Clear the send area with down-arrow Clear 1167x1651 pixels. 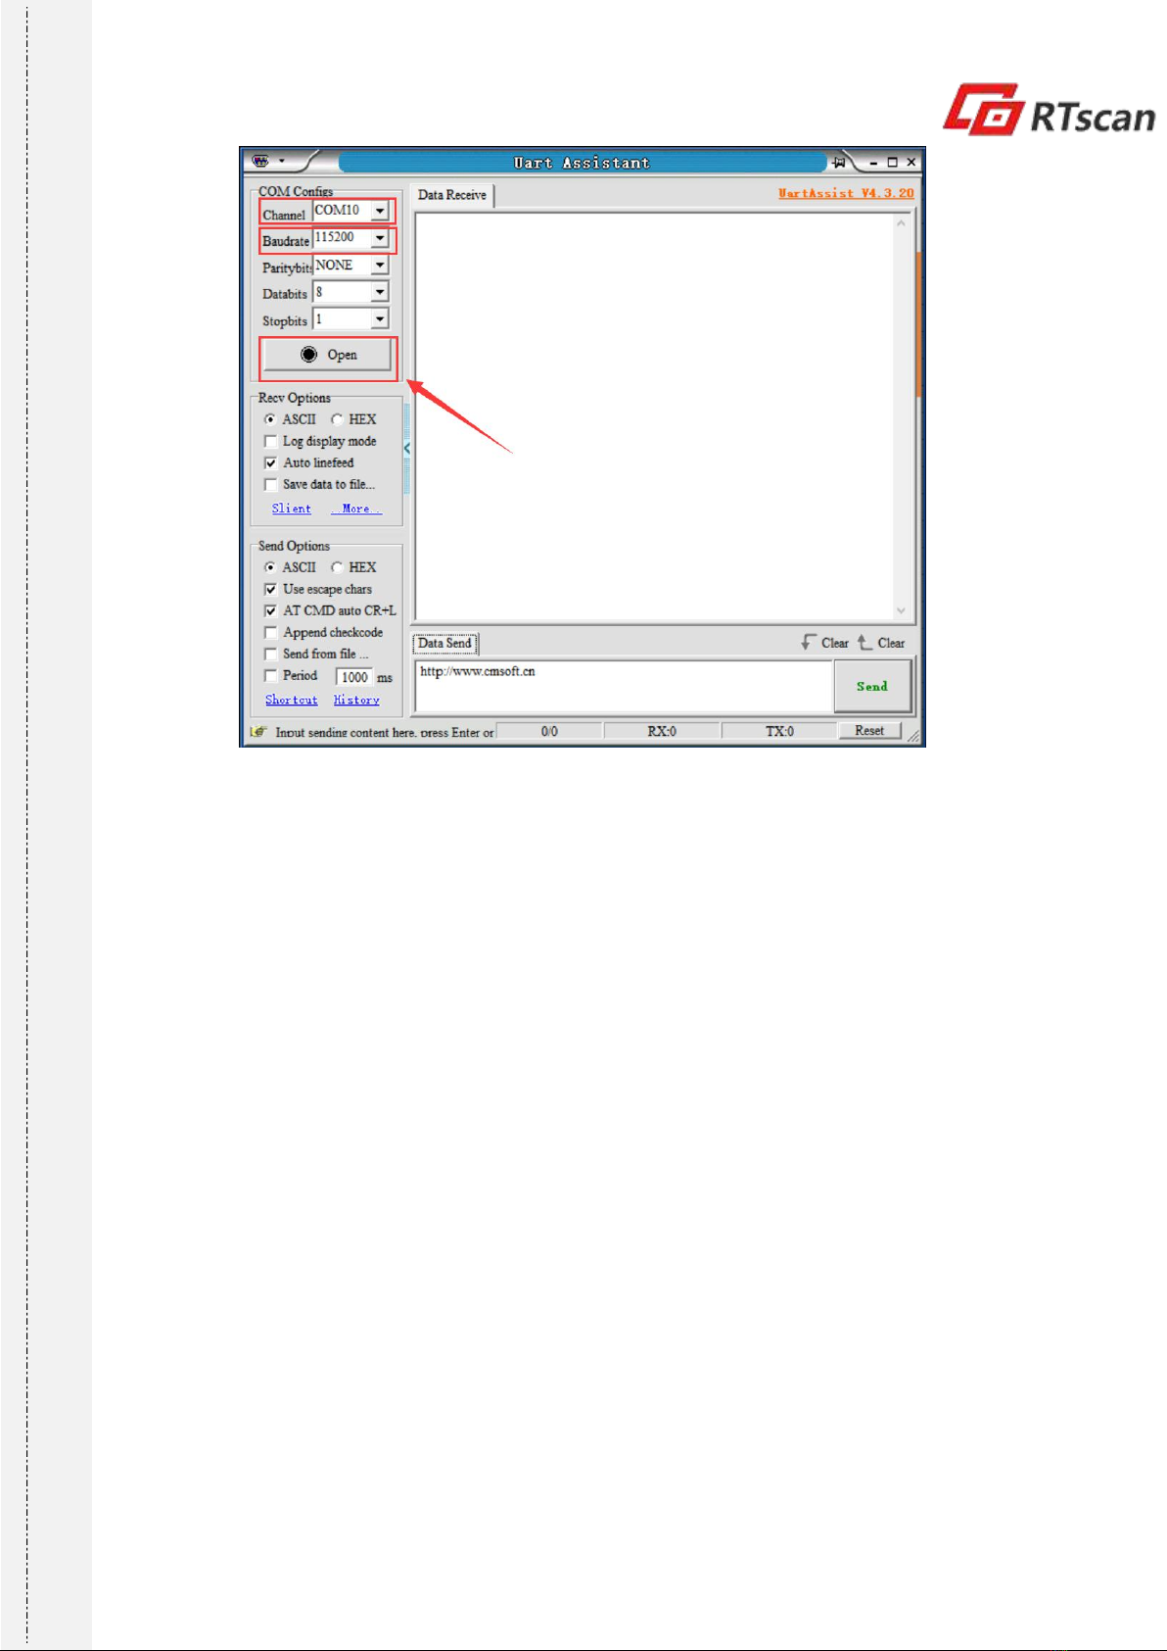[x=824, y=643]
